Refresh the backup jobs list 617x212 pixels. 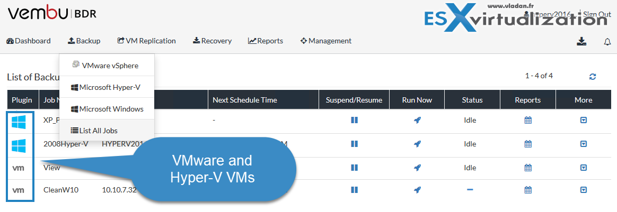click(593, 77)
